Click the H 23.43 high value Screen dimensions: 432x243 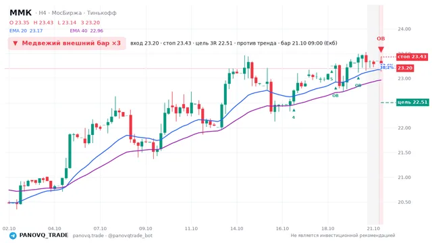coord(43,22)
